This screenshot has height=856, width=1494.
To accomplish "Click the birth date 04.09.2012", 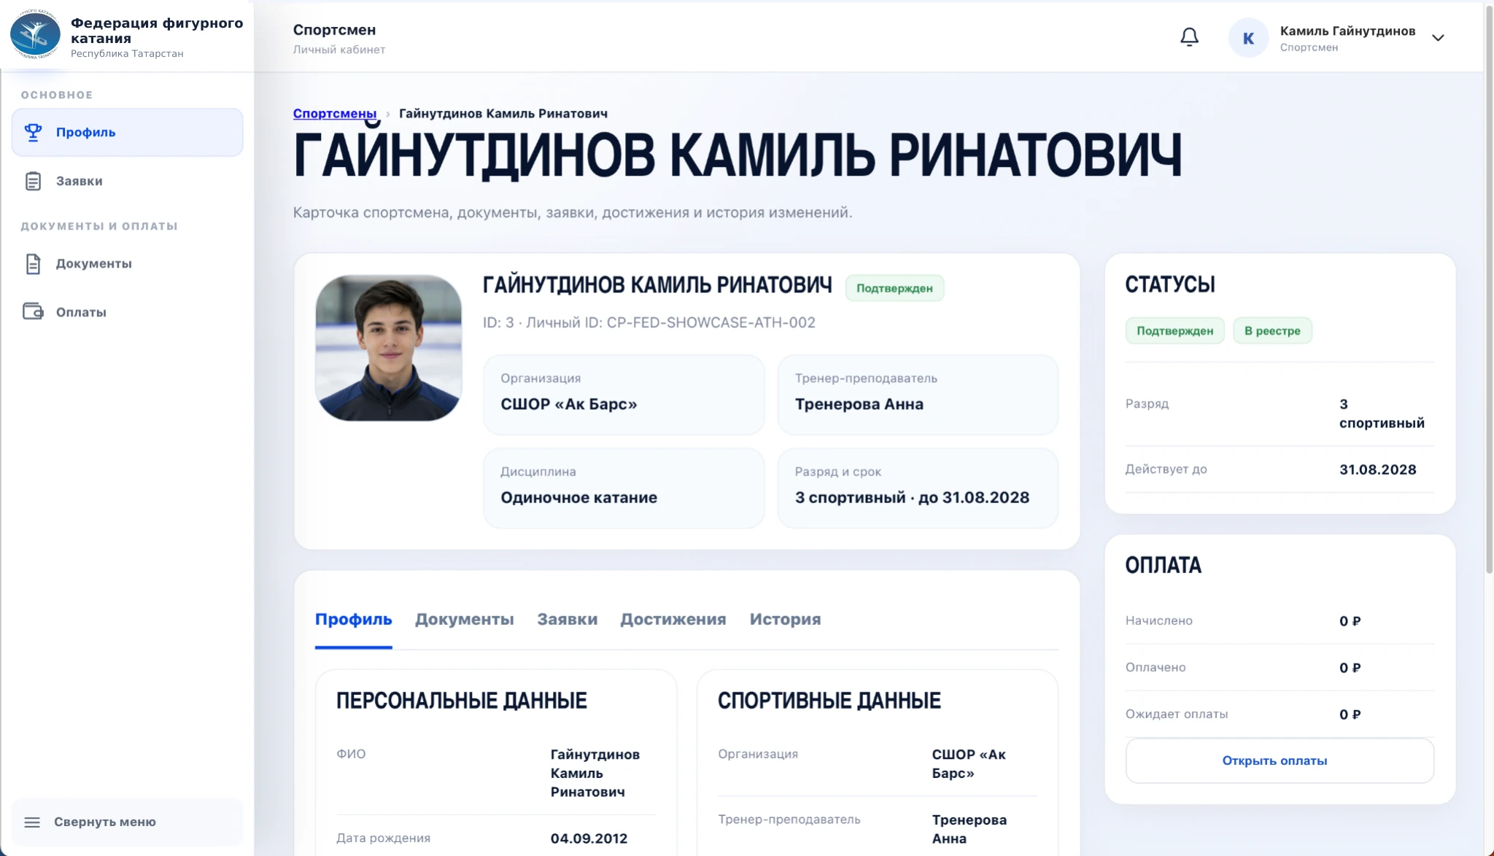I will pos(589,839).
